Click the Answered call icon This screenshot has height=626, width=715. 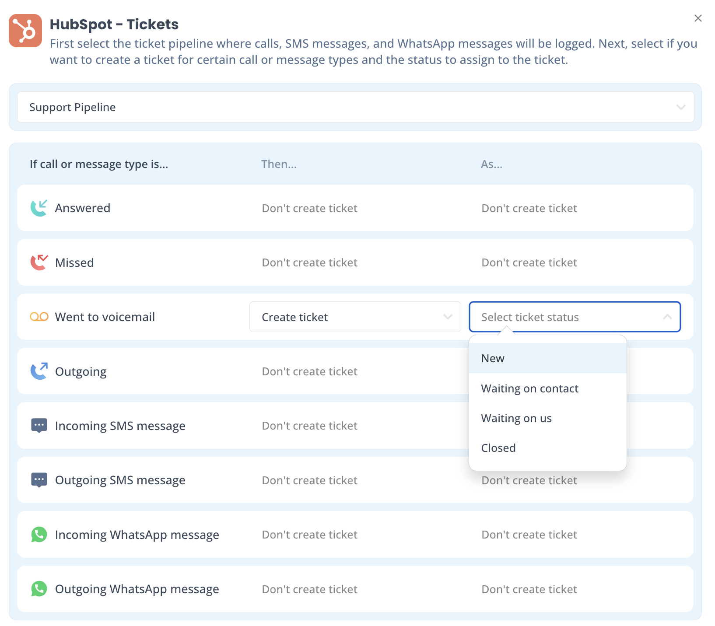coord(39,208)
